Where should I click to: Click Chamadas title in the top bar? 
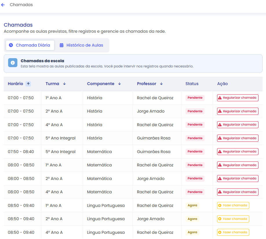(x=21, y=5)
